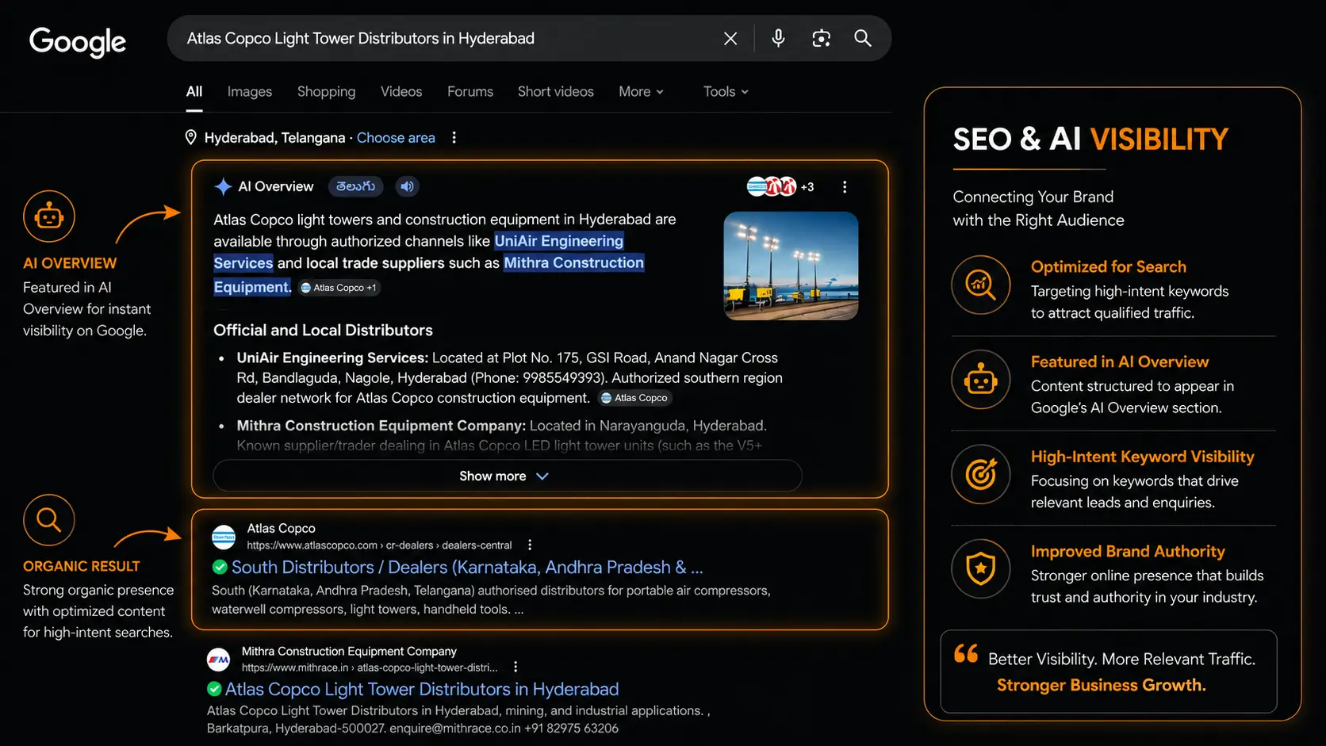This screenshot has height=746, width=1326.
Task: Switch to the Shopping tab
Action: (x=326, y=92)
